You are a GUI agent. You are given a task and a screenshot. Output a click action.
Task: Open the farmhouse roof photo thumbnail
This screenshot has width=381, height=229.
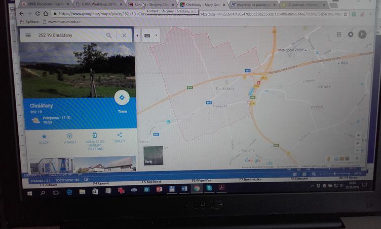click(x=105, y=164)
